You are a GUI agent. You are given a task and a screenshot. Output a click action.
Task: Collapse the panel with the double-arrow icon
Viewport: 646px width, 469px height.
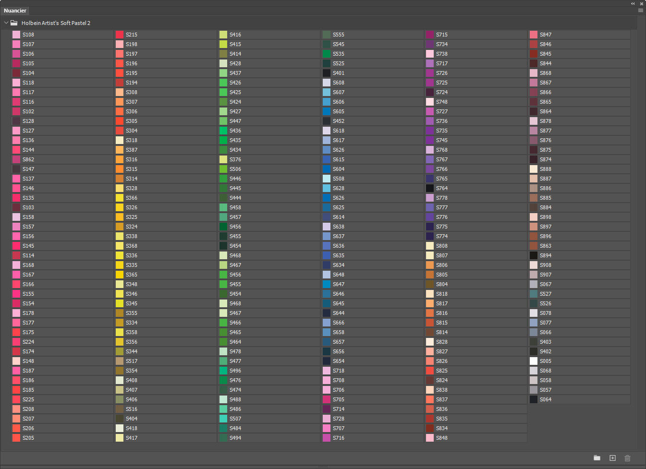pyautogui.click(x=633, y=3)
